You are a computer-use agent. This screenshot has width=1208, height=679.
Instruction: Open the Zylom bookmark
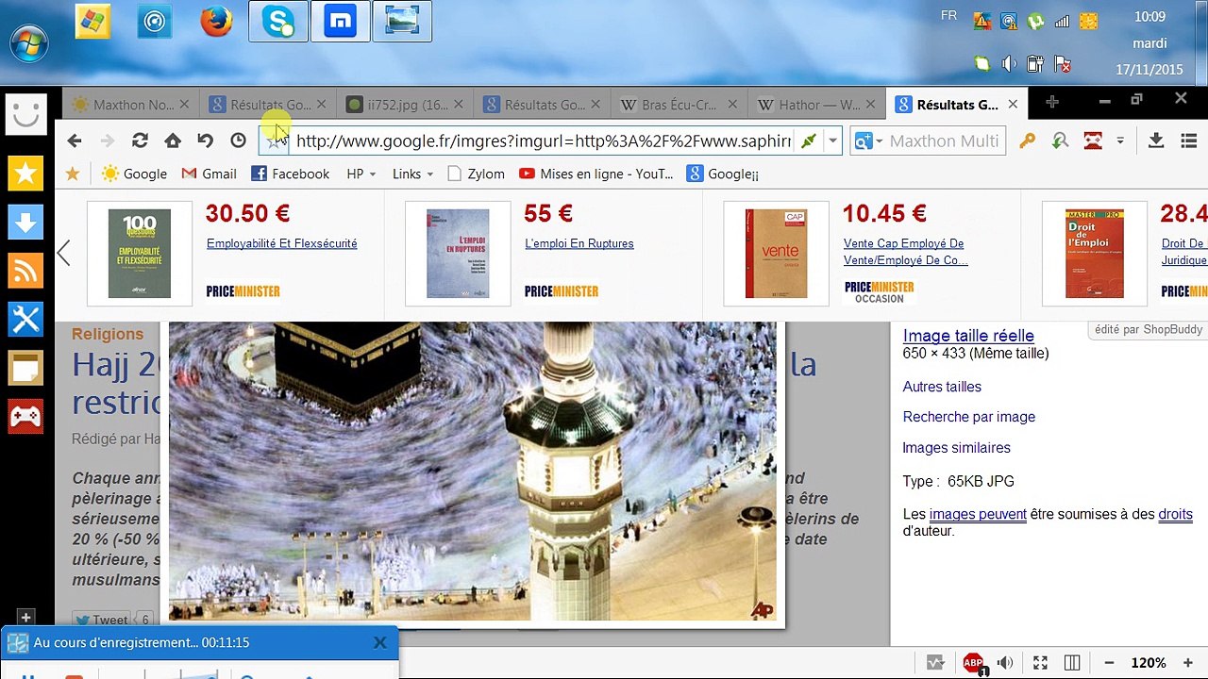pyautogui.click(x=477, y=174)
